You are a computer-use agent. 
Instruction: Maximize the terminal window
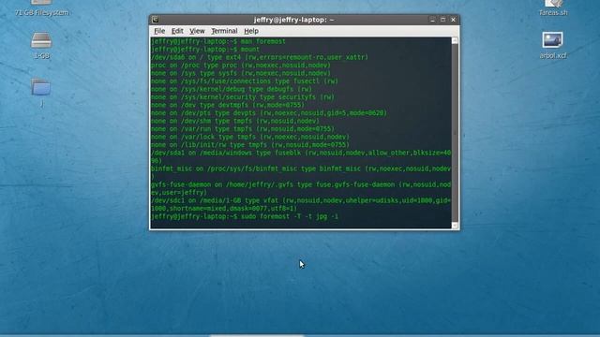click(443, 20)
